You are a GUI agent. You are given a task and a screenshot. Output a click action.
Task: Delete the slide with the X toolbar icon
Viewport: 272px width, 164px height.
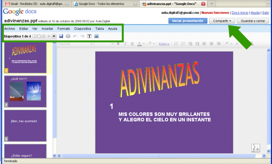[x=43, y=36]
